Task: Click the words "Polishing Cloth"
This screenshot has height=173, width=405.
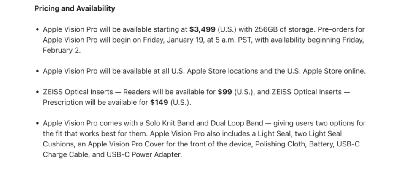Action: (x=280, y=144)
